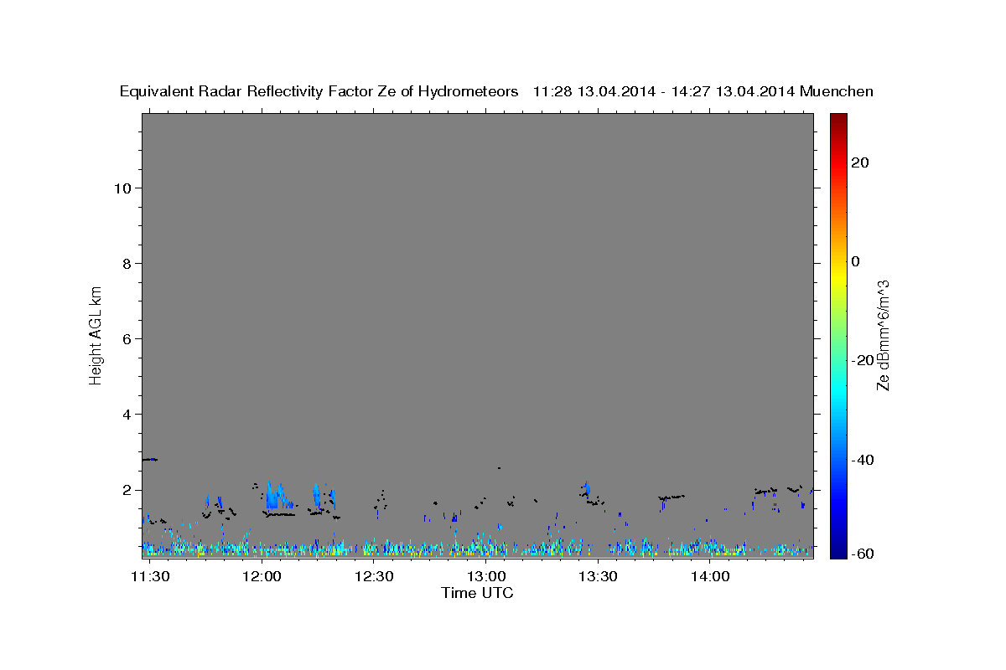Image resolution: width=1006 pixels, height=670 pixels.
Task: Pick the dark blue bottom of colorbar
Action: [838, 551]
